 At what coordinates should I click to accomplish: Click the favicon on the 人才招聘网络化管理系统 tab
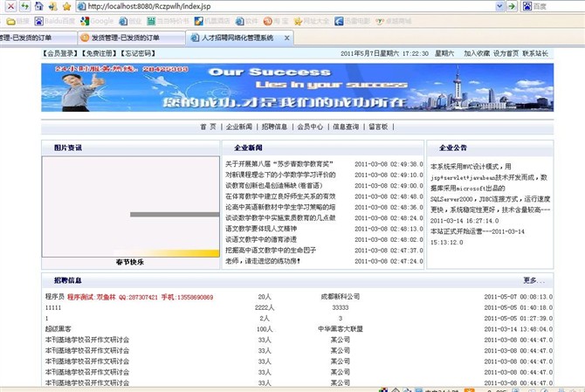click(195, 38)
